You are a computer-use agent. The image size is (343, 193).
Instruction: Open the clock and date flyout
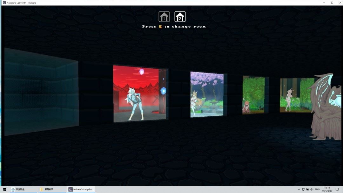(x=327, y=190)
